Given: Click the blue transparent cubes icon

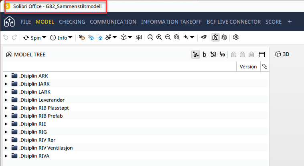Looking at the screenshot, I should 91,37.
